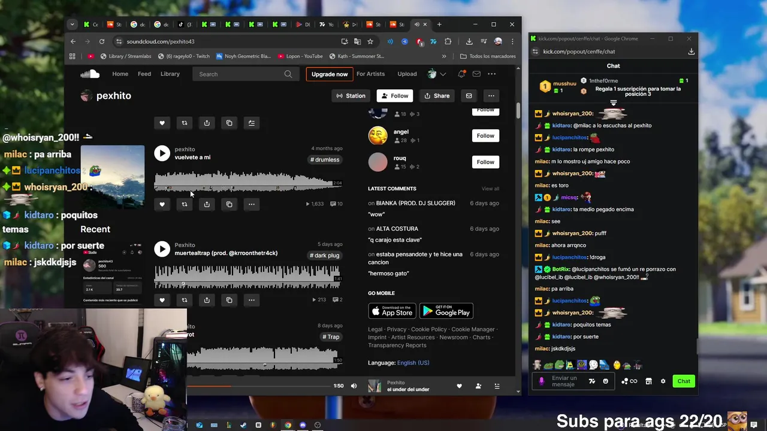Follow the user rouq
The height and width of the screenshot is (431, 767).
[x=485, y=162]
